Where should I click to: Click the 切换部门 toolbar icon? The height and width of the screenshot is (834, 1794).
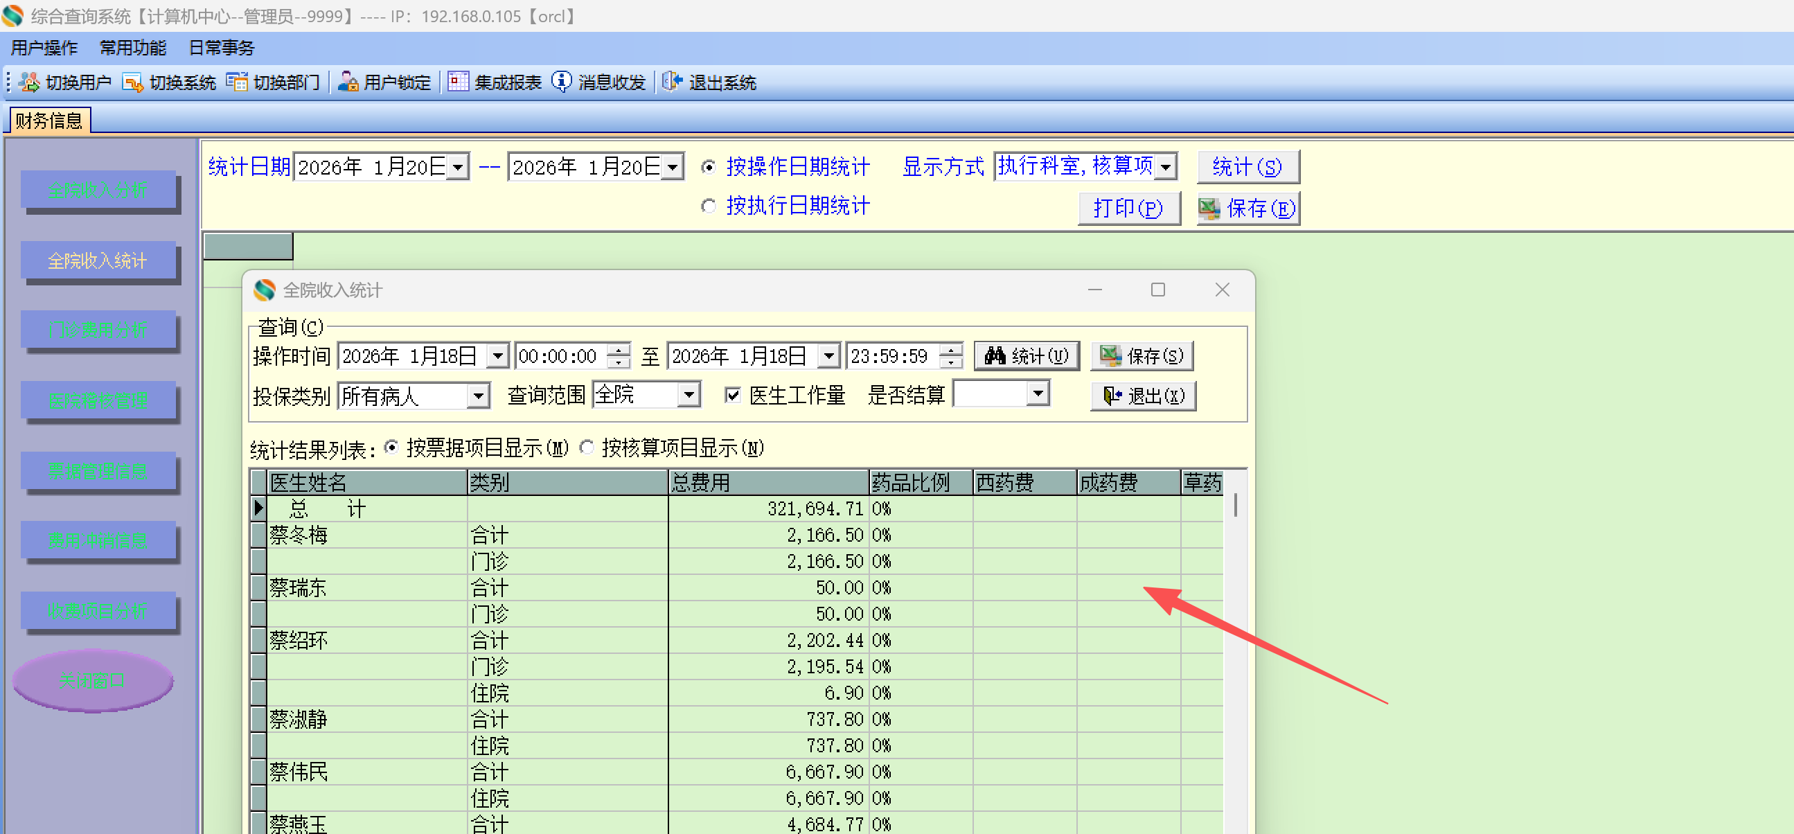click(x=236, y=82)
